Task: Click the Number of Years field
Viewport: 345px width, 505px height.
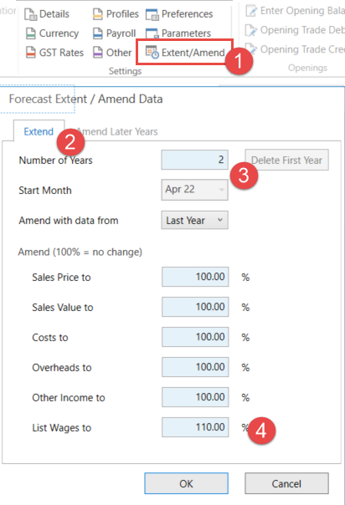Action: pyautogui.click(x=195, y=160)
